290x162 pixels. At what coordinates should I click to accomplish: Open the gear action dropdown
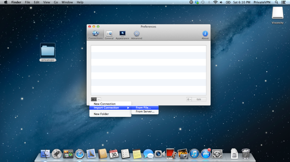tap(188, 99)
